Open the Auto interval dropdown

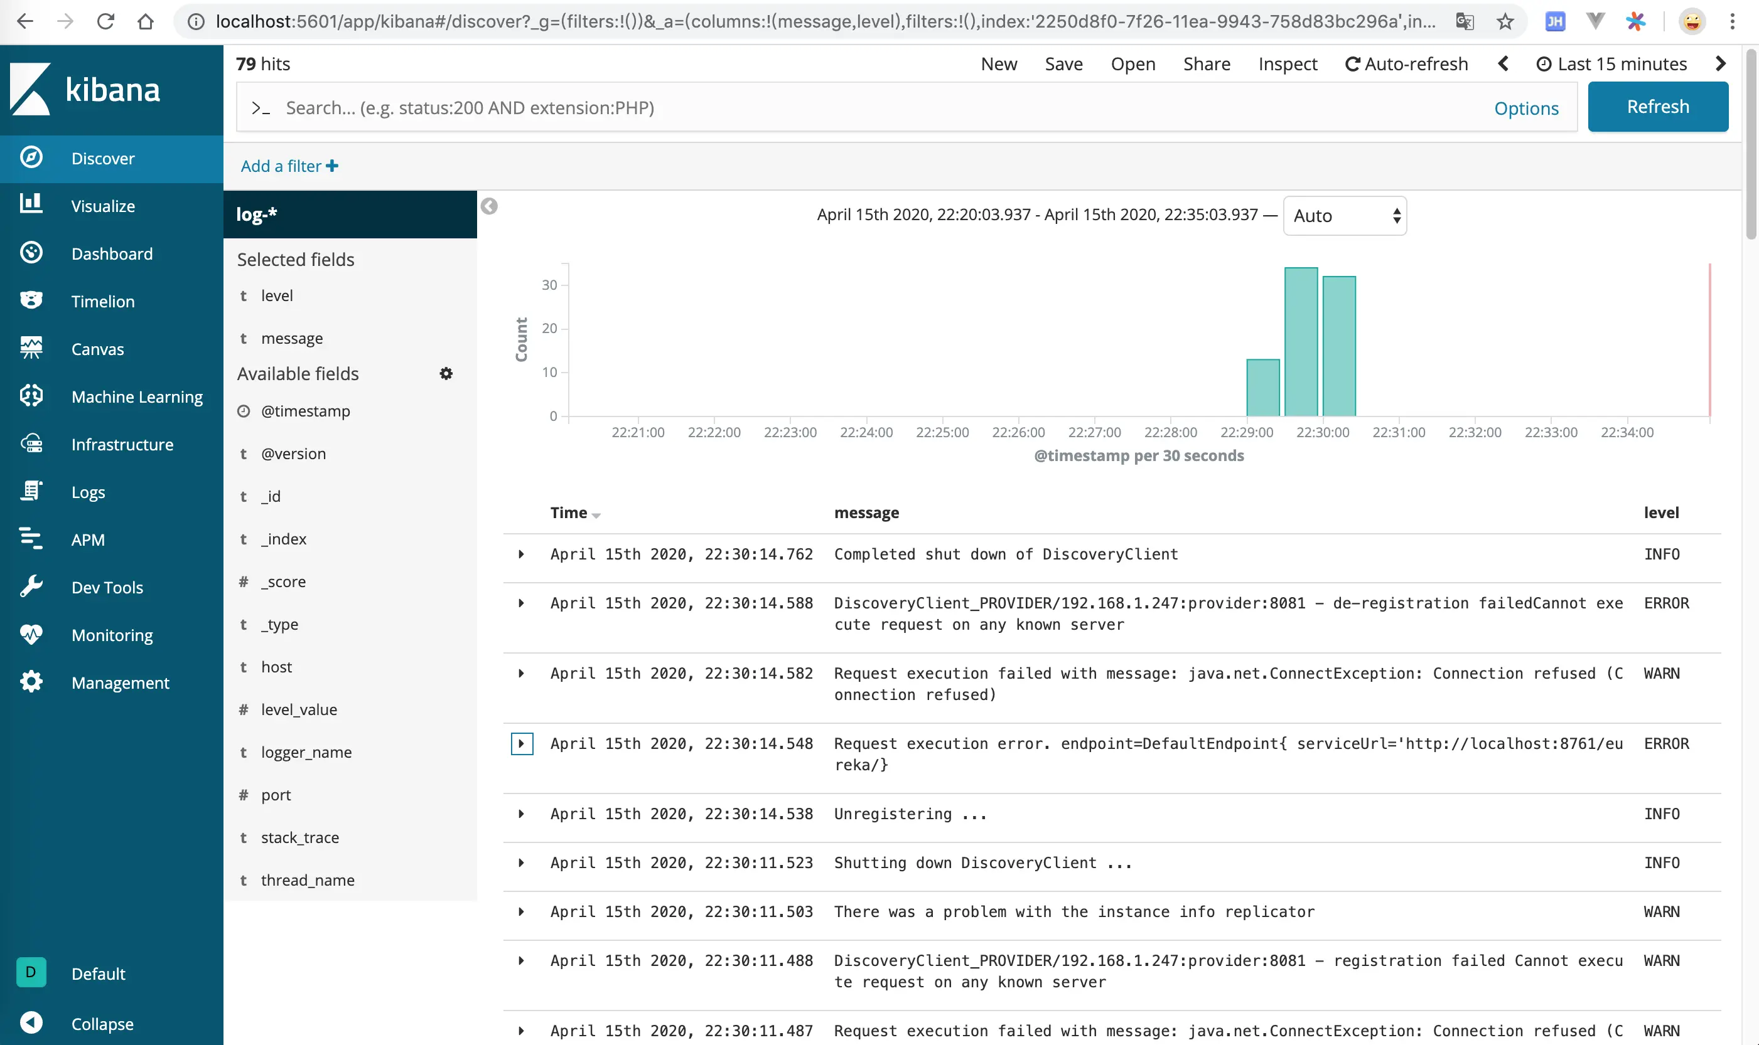tap(1345, 216)
